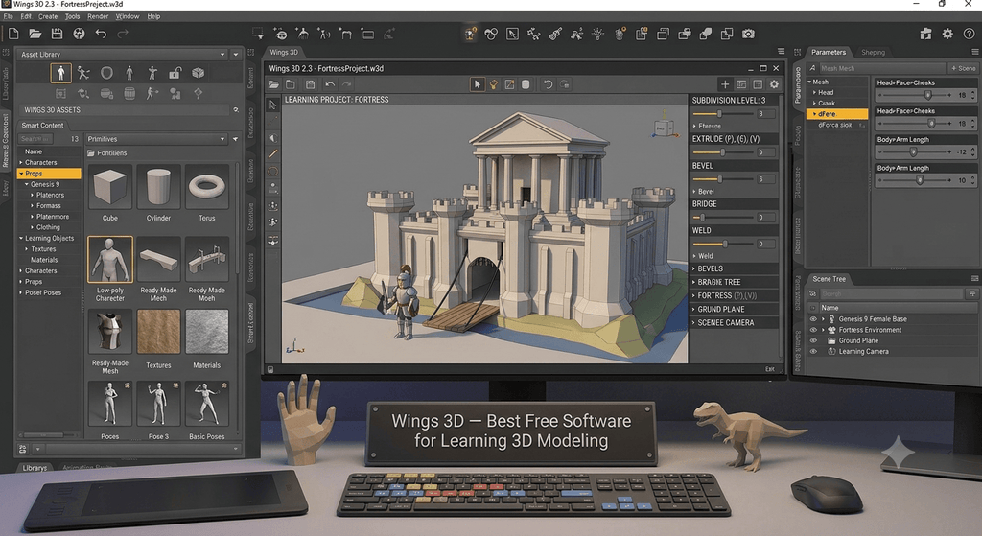Click the + Scene button
The width and height of the screenshot is (982, 536).
(963, 68)
